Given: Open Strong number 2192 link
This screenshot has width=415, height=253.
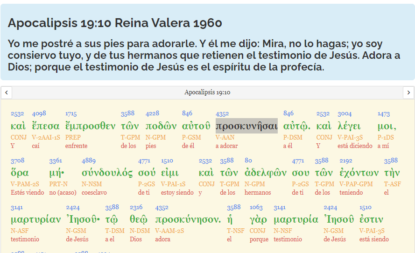Looking at the screenshot, I should (x=345, y=161).
